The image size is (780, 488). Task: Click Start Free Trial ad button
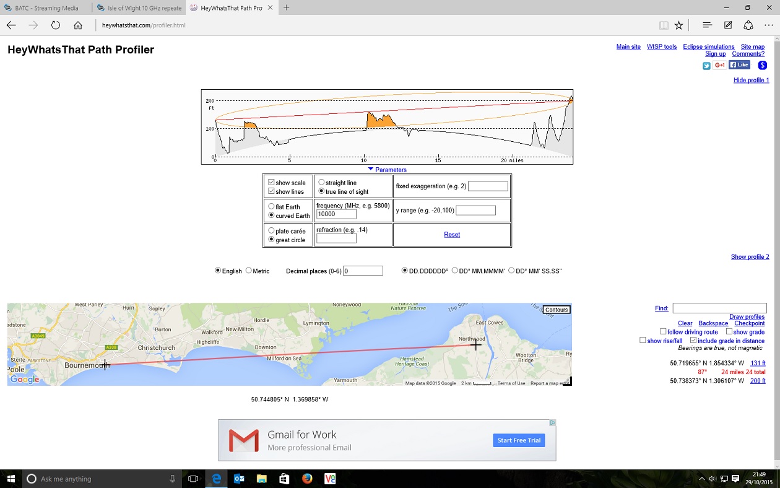tap(519, 440)
